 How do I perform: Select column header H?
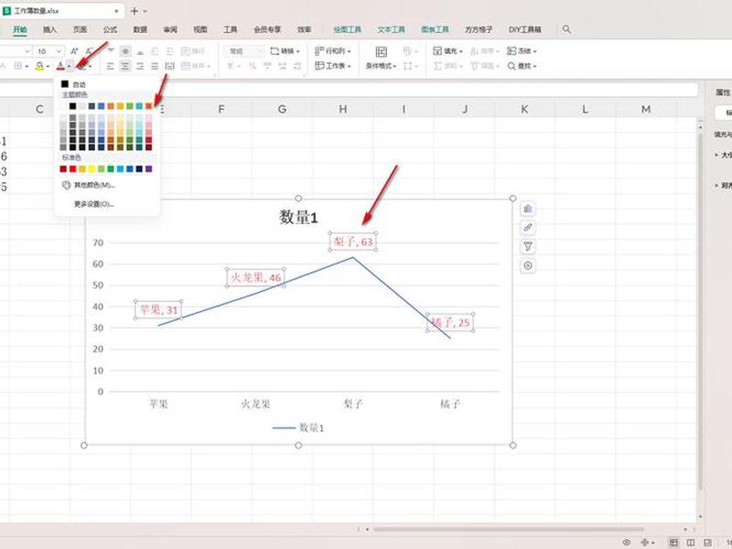[x=343, y=109]
